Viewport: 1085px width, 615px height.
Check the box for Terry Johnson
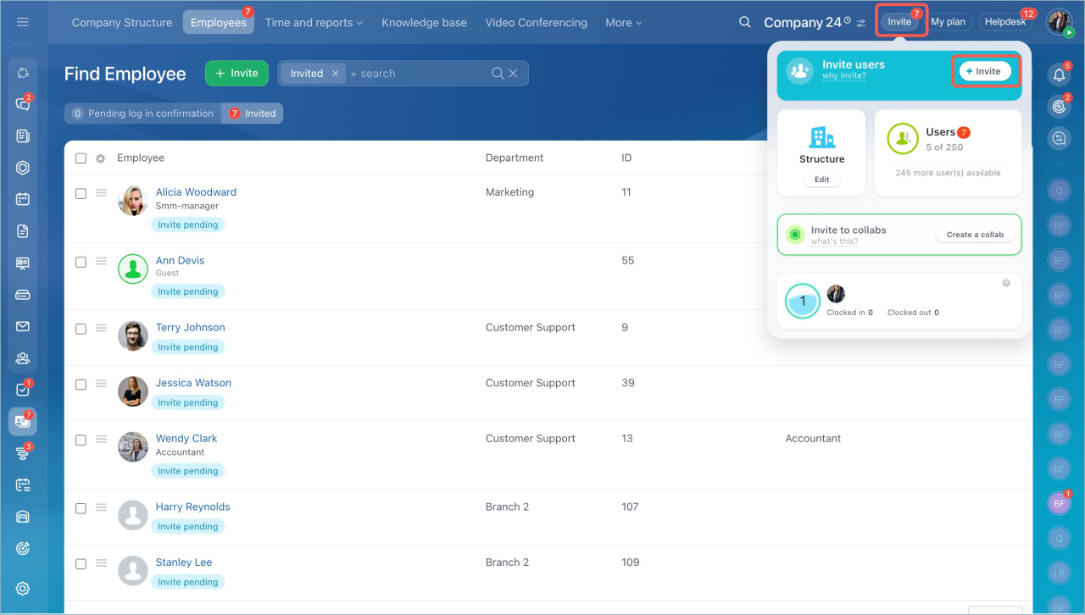tap(81, 329)
